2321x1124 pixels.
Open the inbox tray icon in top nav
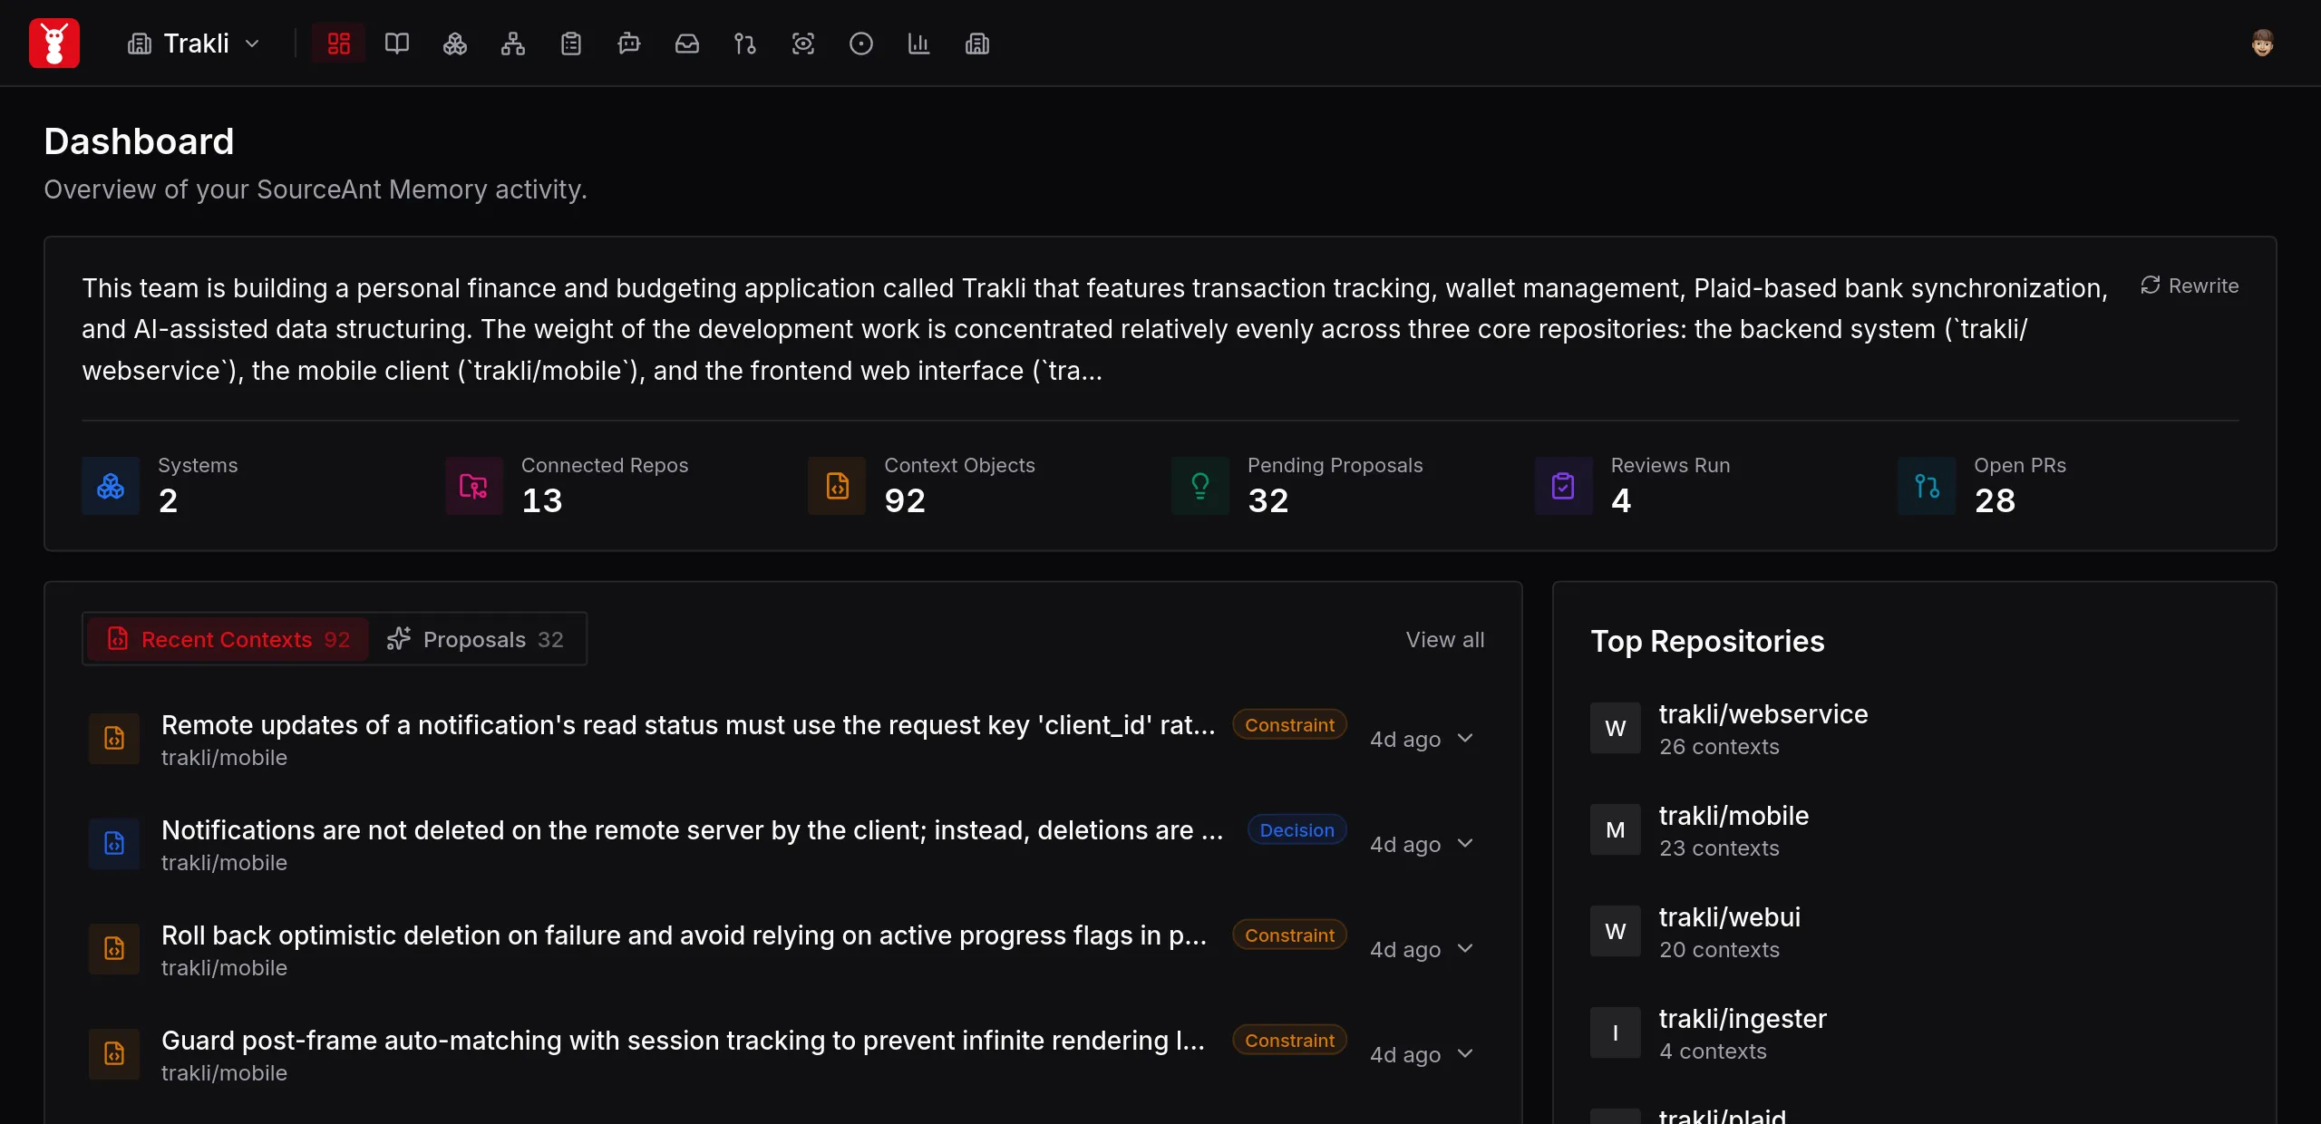tap(687, 44)
